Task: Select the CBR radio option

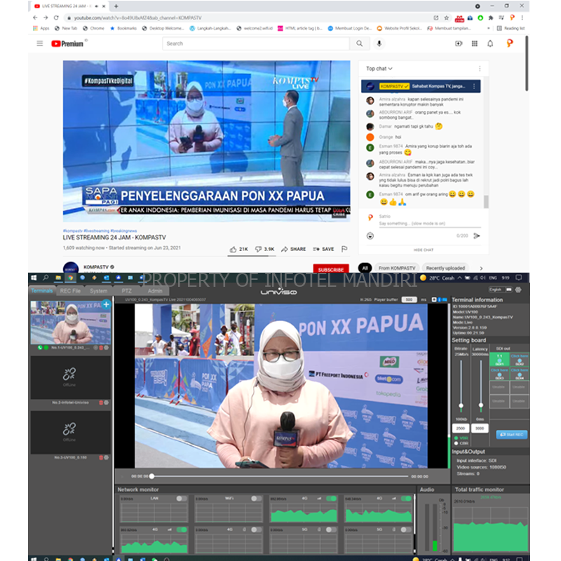Action: (457, 443)
